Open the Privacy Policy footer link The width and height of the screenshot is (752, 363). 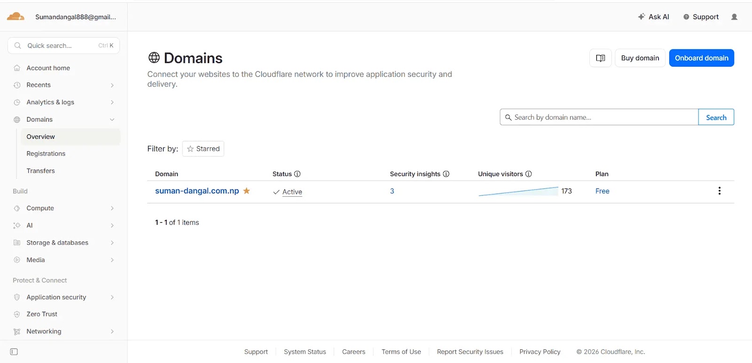pyautogui.click(x=540, y=352)
